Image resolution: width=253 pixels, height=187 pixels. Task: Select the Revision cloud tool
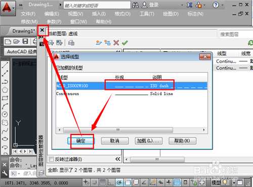click(5, 123)
